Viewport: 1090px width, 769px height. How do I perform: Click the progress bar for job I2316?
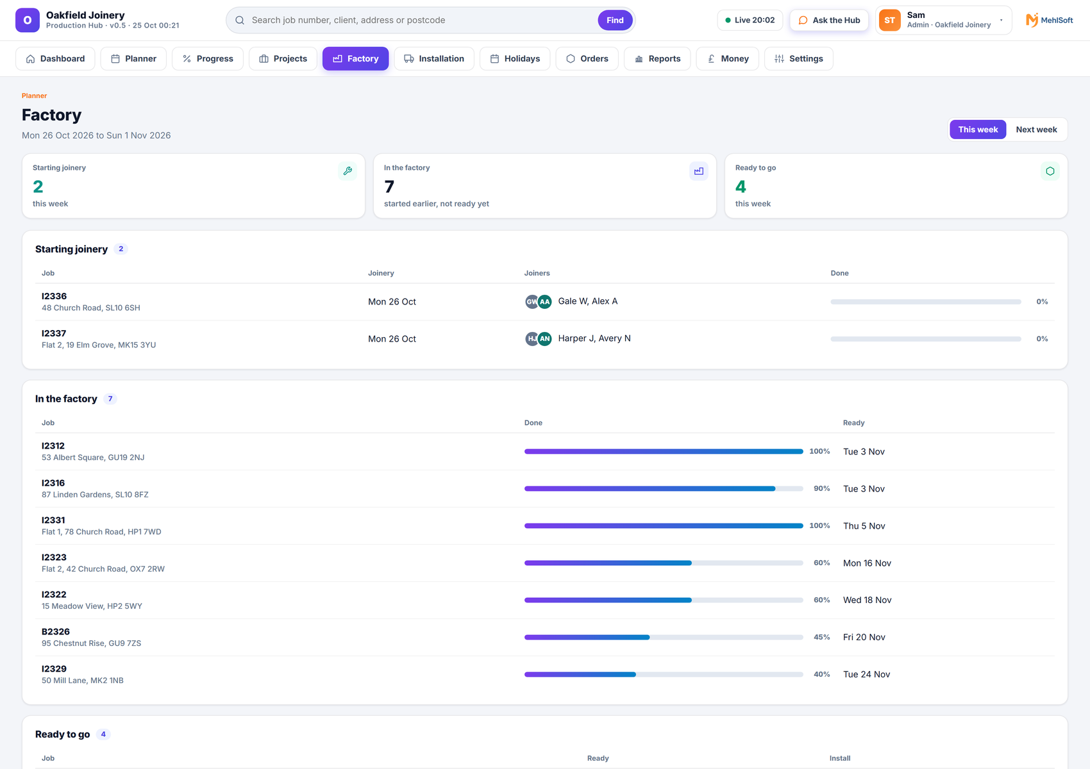point(664,488)
